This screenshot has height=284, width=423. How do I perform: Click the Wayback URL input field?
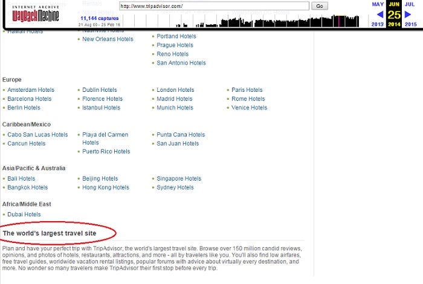[214, 6]
